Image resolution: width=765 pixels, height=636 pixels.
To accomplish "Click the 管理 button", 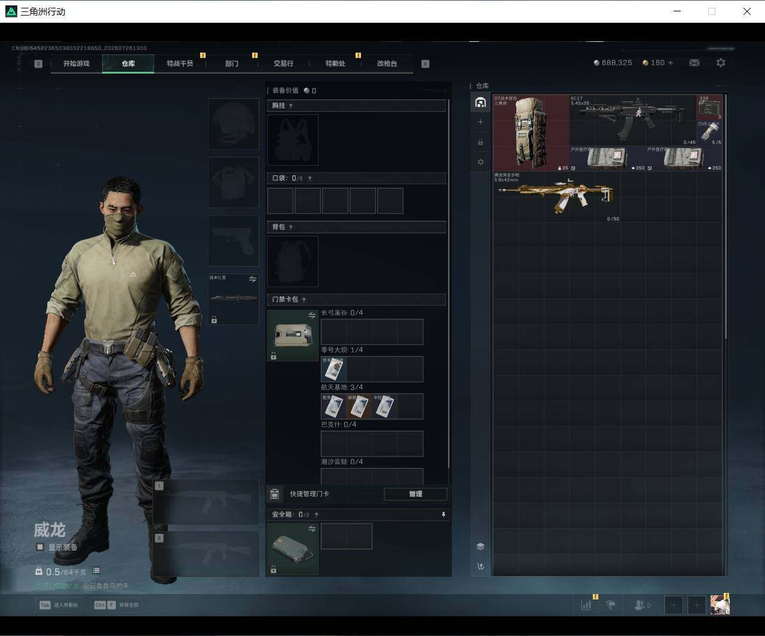I will [x=415, y=494].
